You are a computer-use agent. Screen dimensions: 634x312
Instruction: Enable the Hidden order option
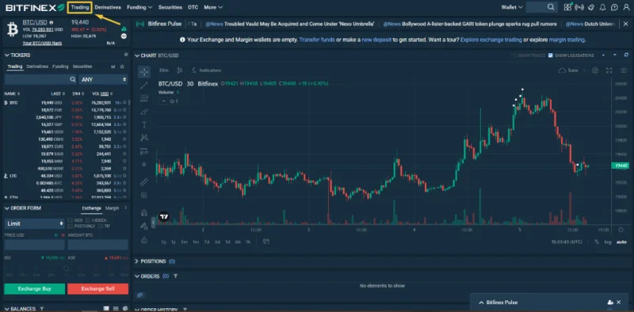88,220
